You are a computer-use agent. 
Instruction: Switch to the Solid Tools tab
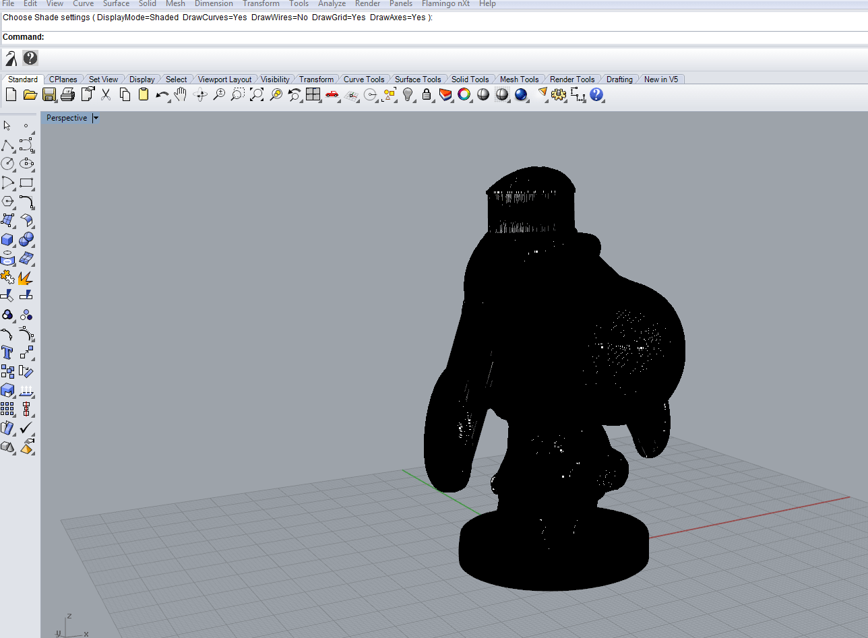pyautogui.click(x=470, y=79)
